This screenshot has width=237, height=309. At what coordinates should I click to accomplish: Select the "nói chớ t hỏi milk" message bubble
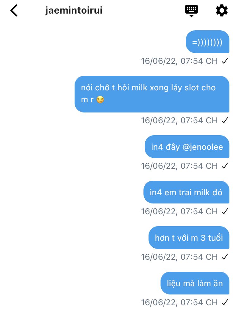click(x=152, y=94)
